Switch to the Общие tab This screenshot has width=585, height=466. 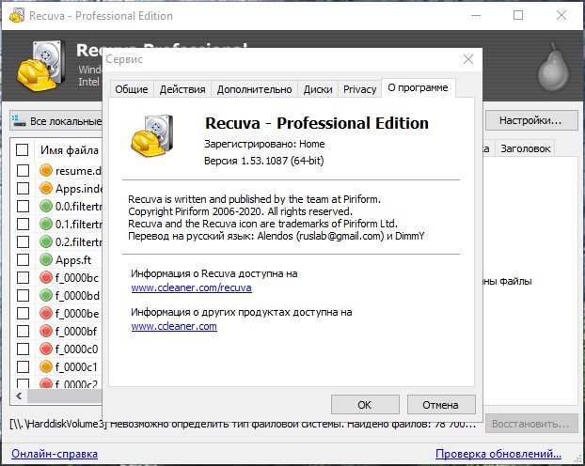pyautogui.click(x=132, y=89)
